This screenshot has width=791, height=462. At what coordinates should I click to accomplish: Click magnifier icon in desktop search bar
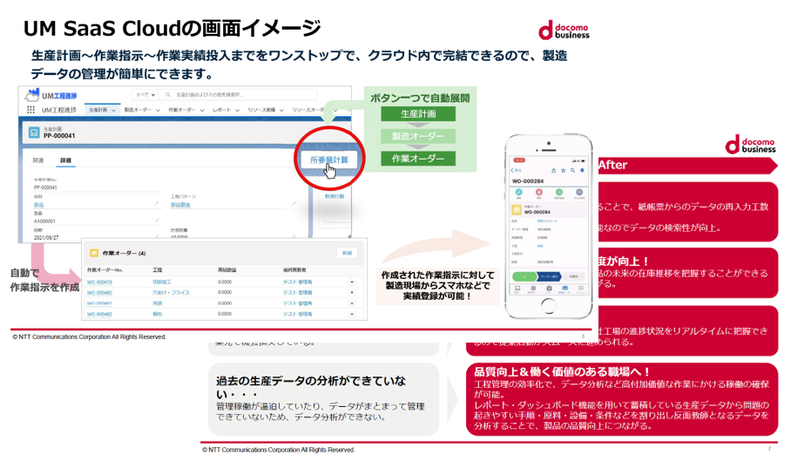pos(168,94)
